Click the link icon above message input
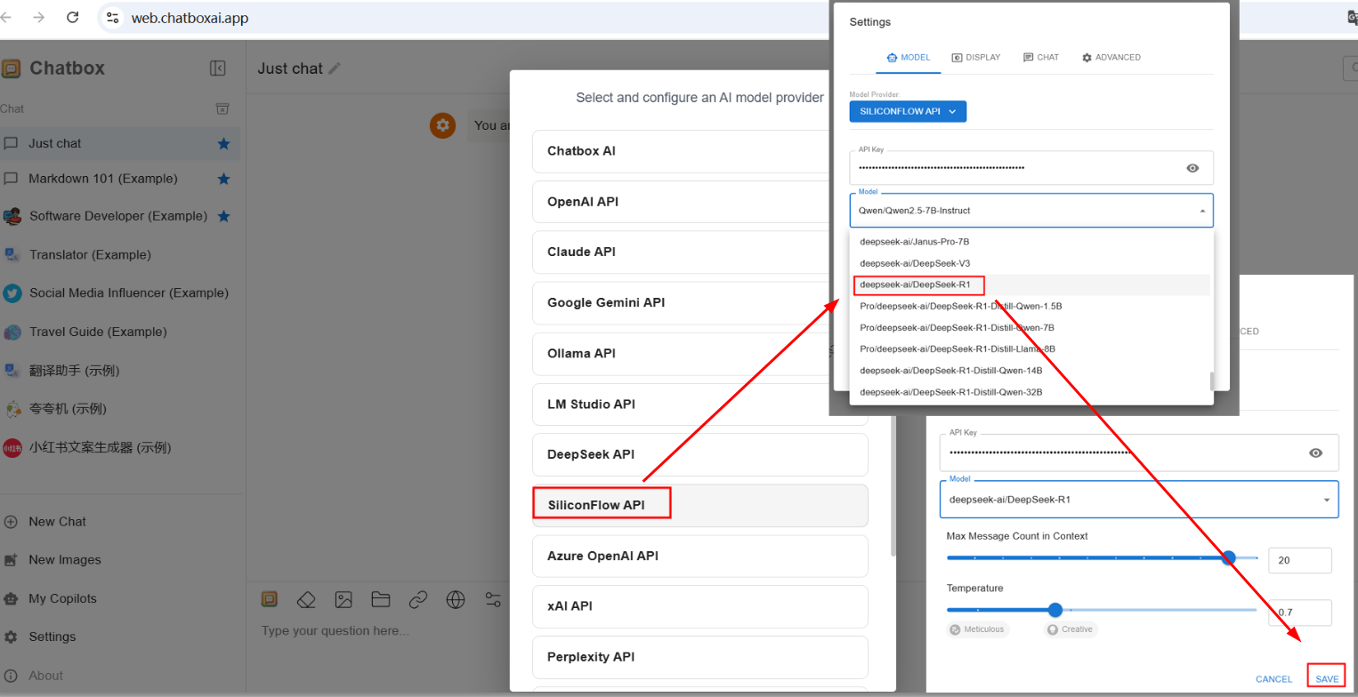 [x=418, y=599]
